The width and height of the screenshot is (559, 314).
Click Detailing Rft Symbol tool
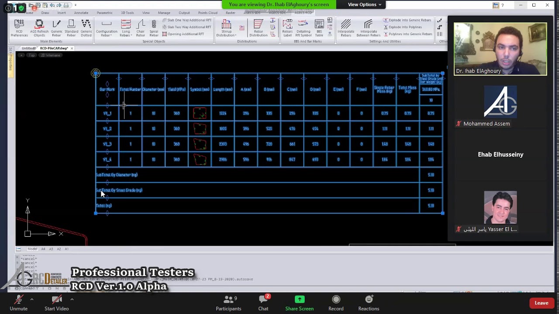click(x=304, y=28)
